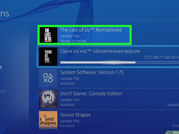Open the Sound Shapes notification entry
The height and width of the screenshot is (134, 179).
[109, 120]
